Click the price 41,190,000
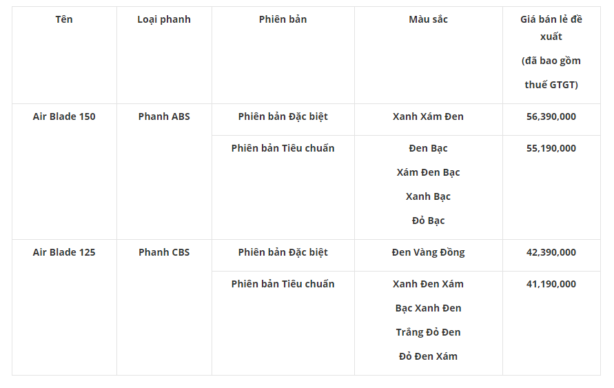Image resolution: width=614 pixels, height=388 pixels. pos(551,284)
